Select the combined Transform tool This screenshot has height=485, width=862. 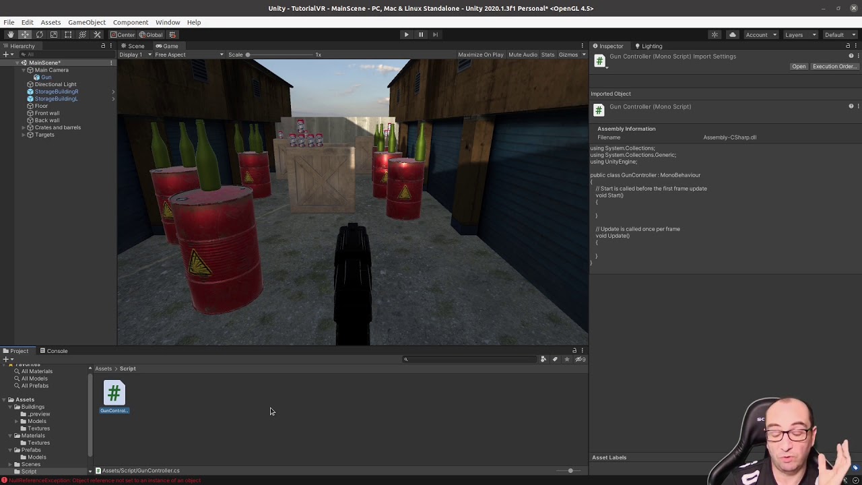pos(83,34)
